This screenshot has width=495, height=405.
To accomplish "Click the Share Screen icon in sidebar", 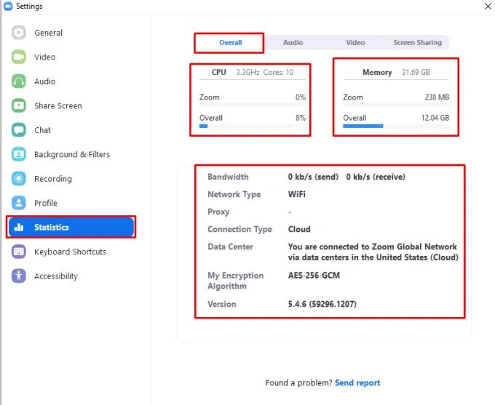I will click(19, 105).
